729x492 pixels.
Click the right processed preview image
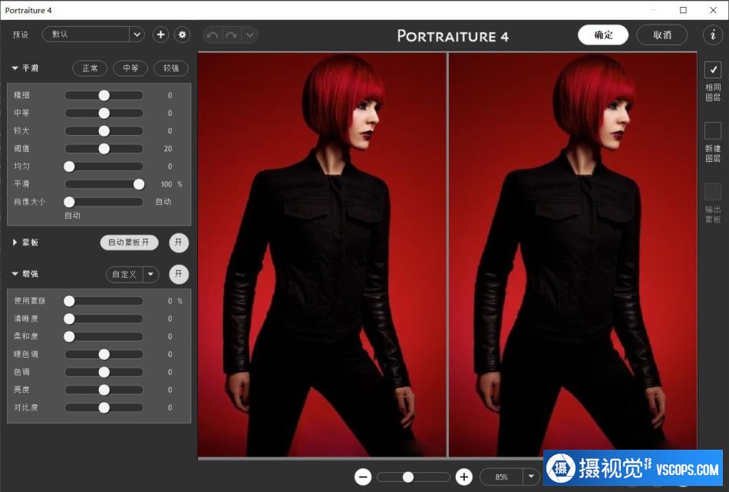[572, 254]
